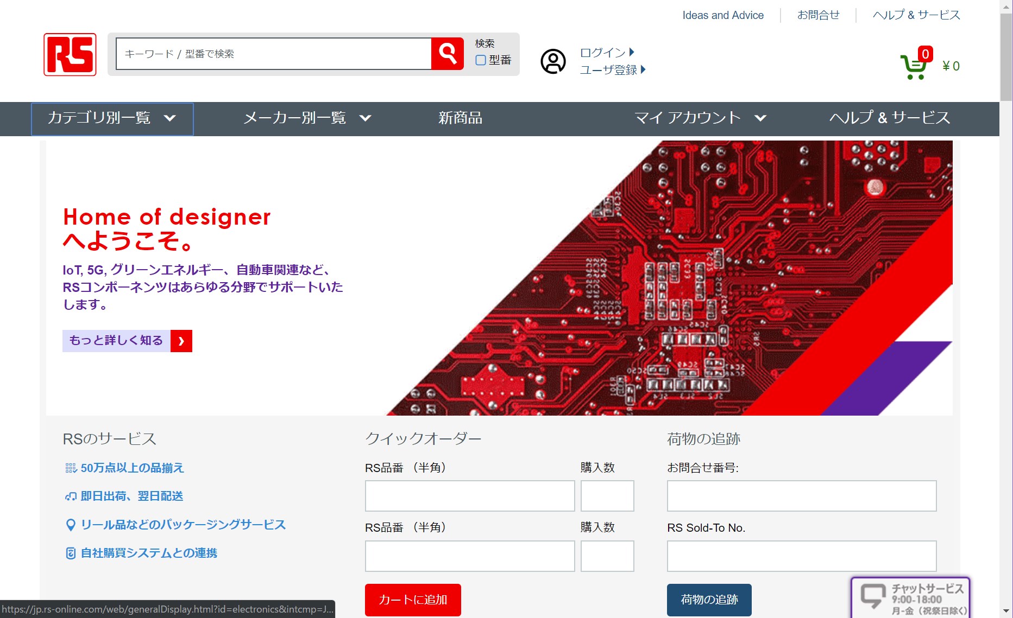Screen dimensions: 1013x618
Task: Click the second 購入数 quantity field
Action: pyautogui.click(x=607, y=556)
